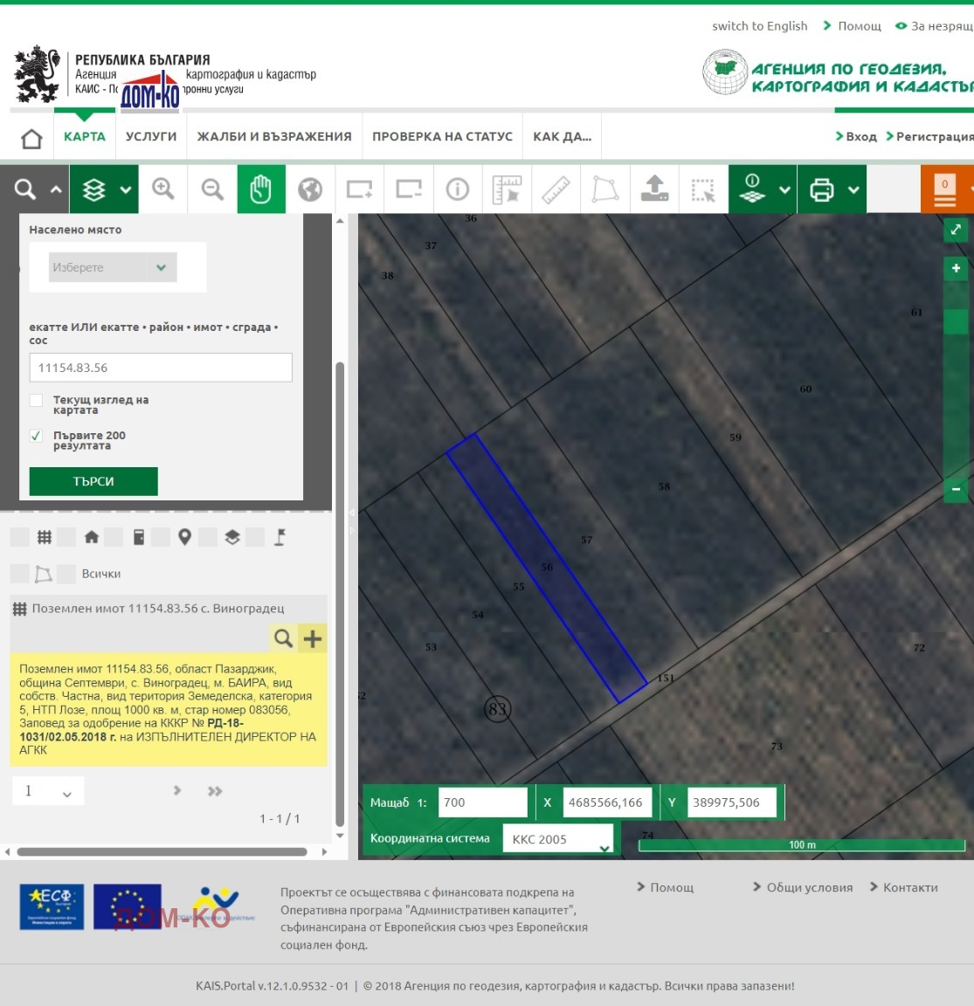Click the zoom in magnifier tool

point(163,189)
